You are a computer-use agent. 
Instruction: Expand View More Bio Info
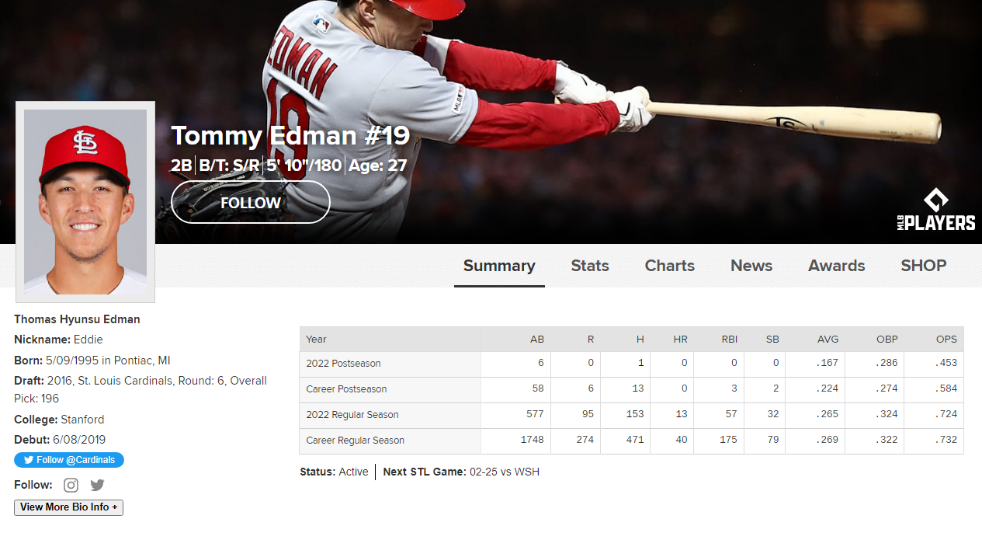68,507
